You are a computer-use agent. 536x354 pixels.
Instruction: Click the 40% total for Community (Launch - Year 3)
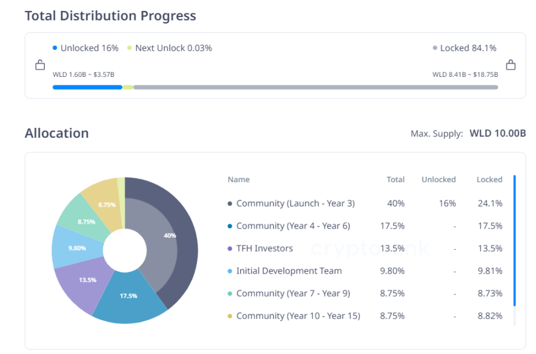pyautogui.click(x=396, y=204)
